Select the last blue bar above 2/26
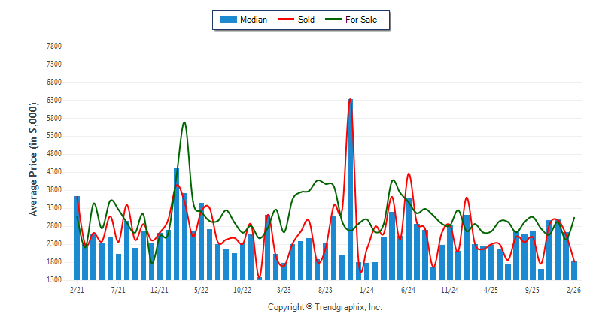The height and width of the screenshot is (326, 602). pyautogui.click(x=574, y=270)
